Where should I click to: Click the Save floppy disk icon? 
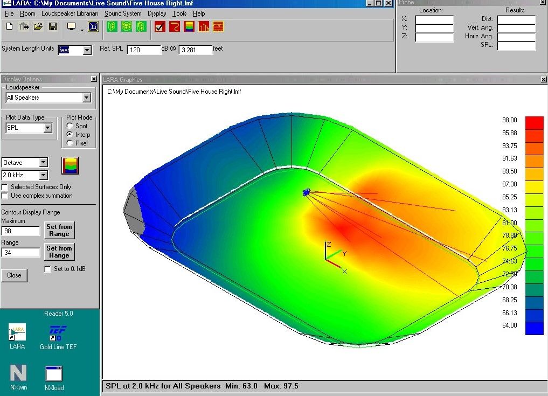click(53, 26)
